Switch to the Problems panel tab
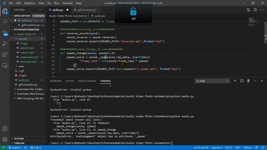Screen dimensions: 267x150 coord(55,81)
